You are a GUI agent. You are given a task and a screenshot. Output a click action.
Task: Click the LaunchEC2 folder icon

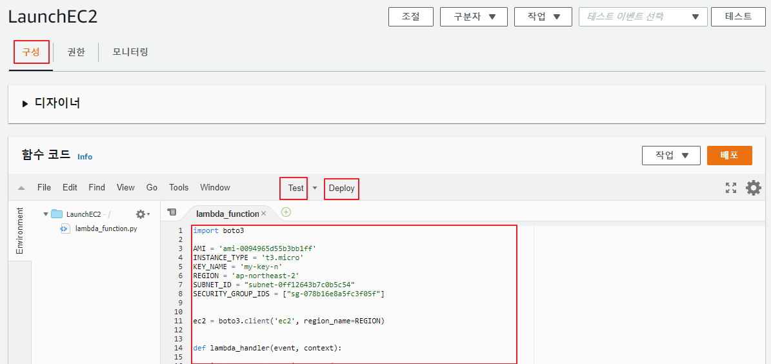click(x=57, y=214)
